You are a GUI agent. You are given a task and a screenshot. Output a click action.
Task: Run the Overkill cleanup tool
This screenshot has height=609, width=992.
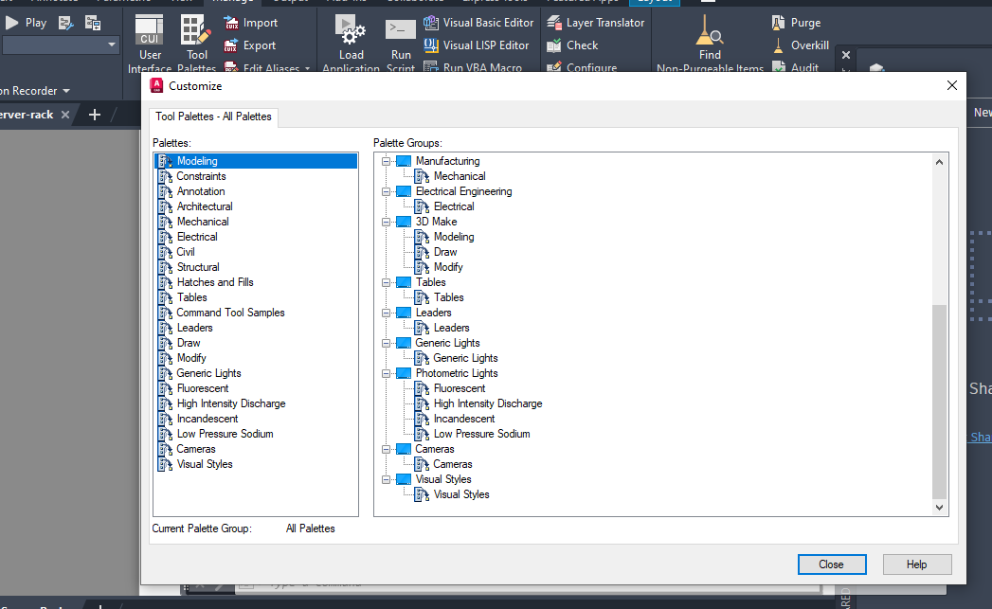coord(800,45)
